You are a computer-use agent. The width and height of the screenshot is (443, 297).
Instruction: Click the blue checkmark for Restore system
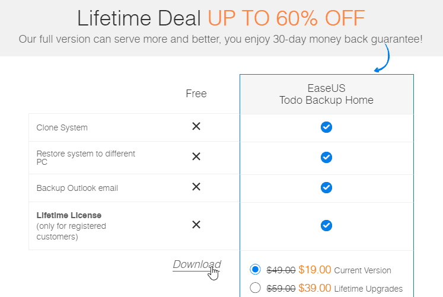click(326, 157)
